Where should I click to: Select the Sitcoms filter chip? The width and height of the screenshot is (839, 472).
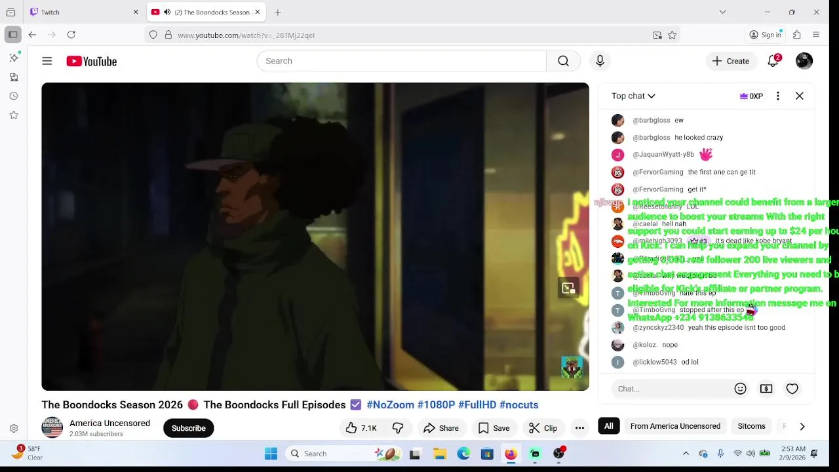tap(751, 426)
